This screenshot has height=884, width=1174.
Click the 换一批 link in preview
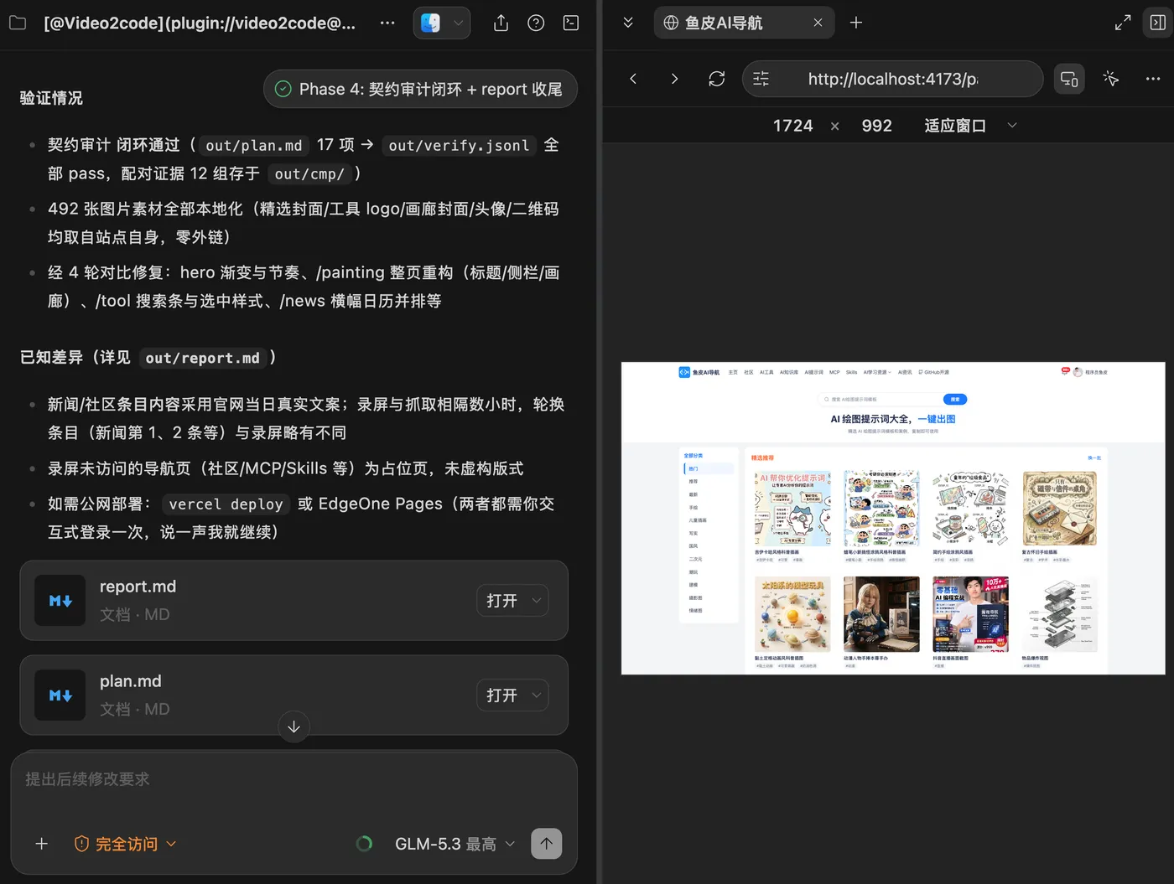(1094, 458)
